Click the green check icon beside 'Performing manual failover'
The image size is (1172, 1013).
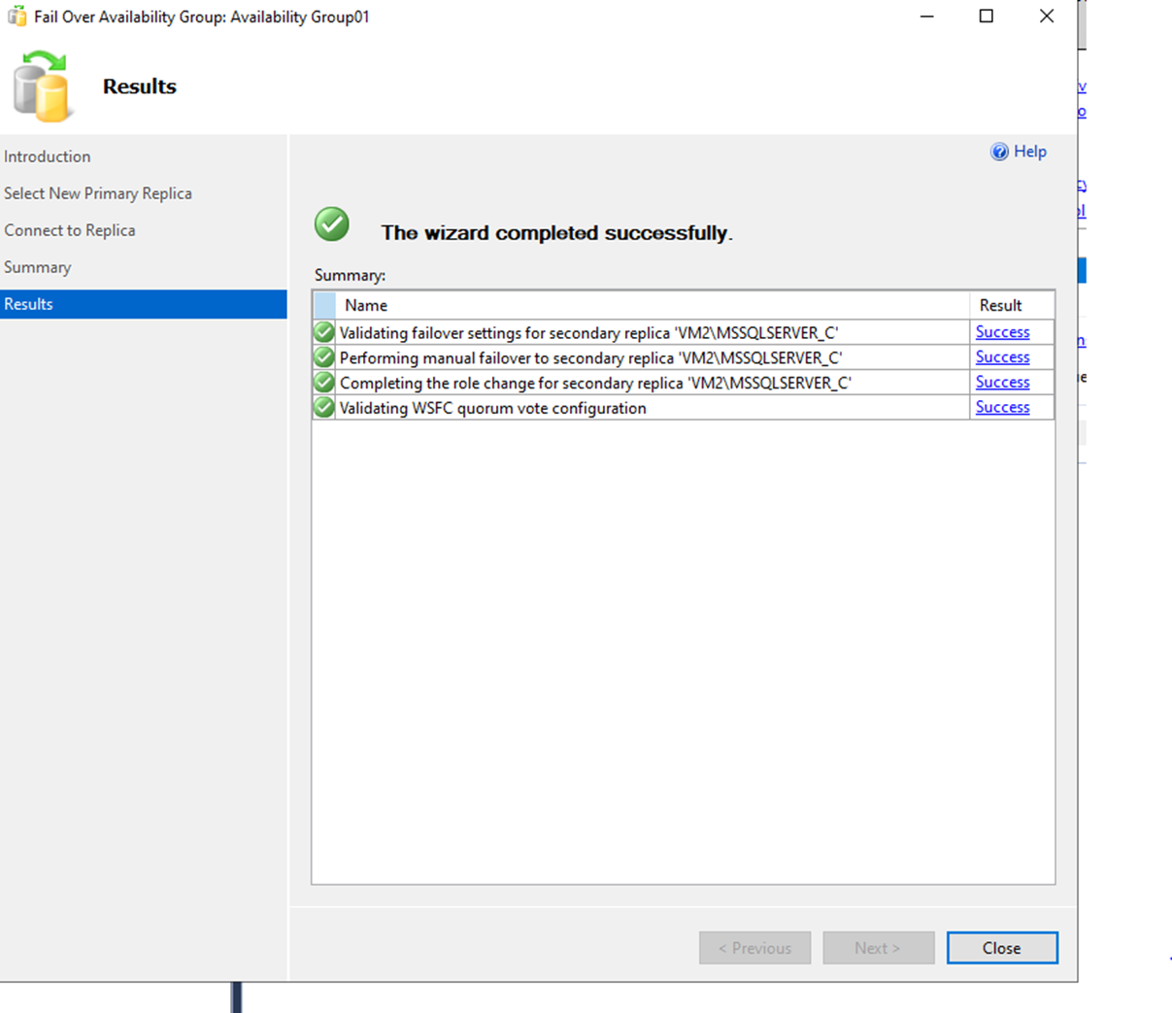click(x=324, y=357)
